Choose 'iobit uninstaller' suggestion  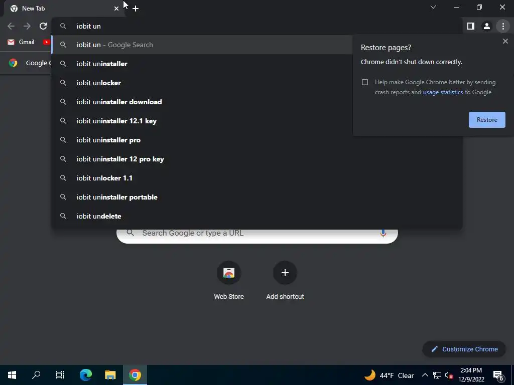coord(202,64)
